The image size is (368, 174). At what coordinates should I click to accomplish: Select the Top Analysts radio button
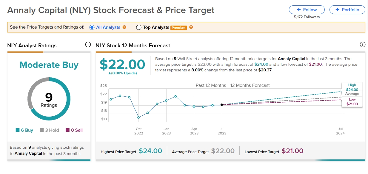coord(138,27)
